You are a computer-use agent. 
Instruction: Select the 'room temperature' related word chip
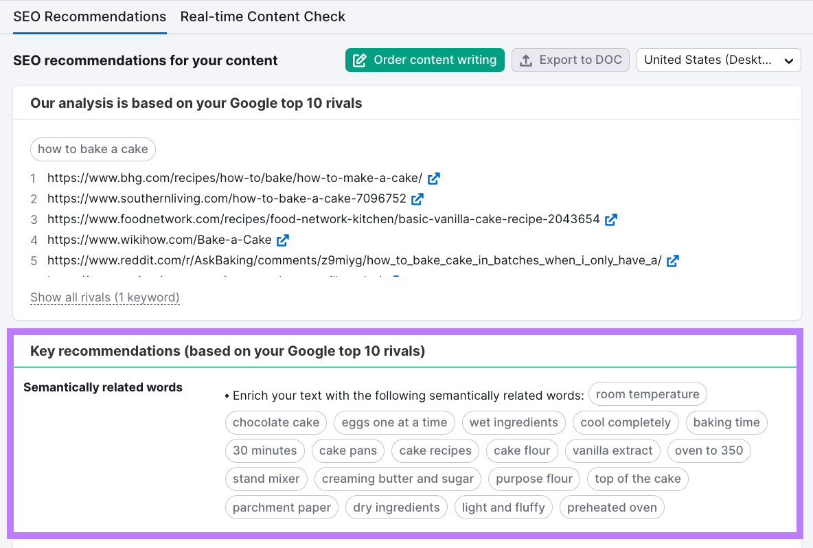tap(647, 393)
